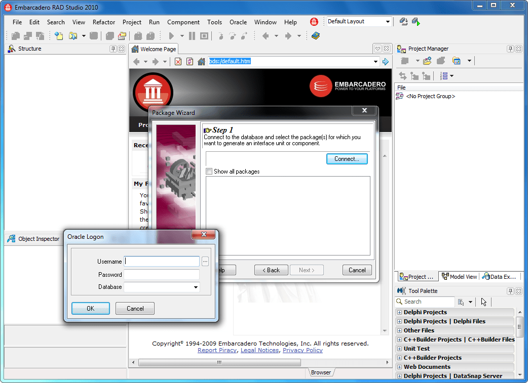The image size is (528, 383).
Task: Run the program using the green Run icon
Action: click(x=171, y=35)
